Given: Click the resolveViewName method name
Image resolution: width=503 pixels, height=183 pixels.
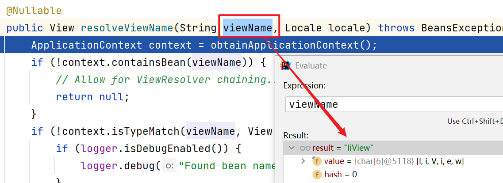Looking at the screenshot, I should [127, 28].
